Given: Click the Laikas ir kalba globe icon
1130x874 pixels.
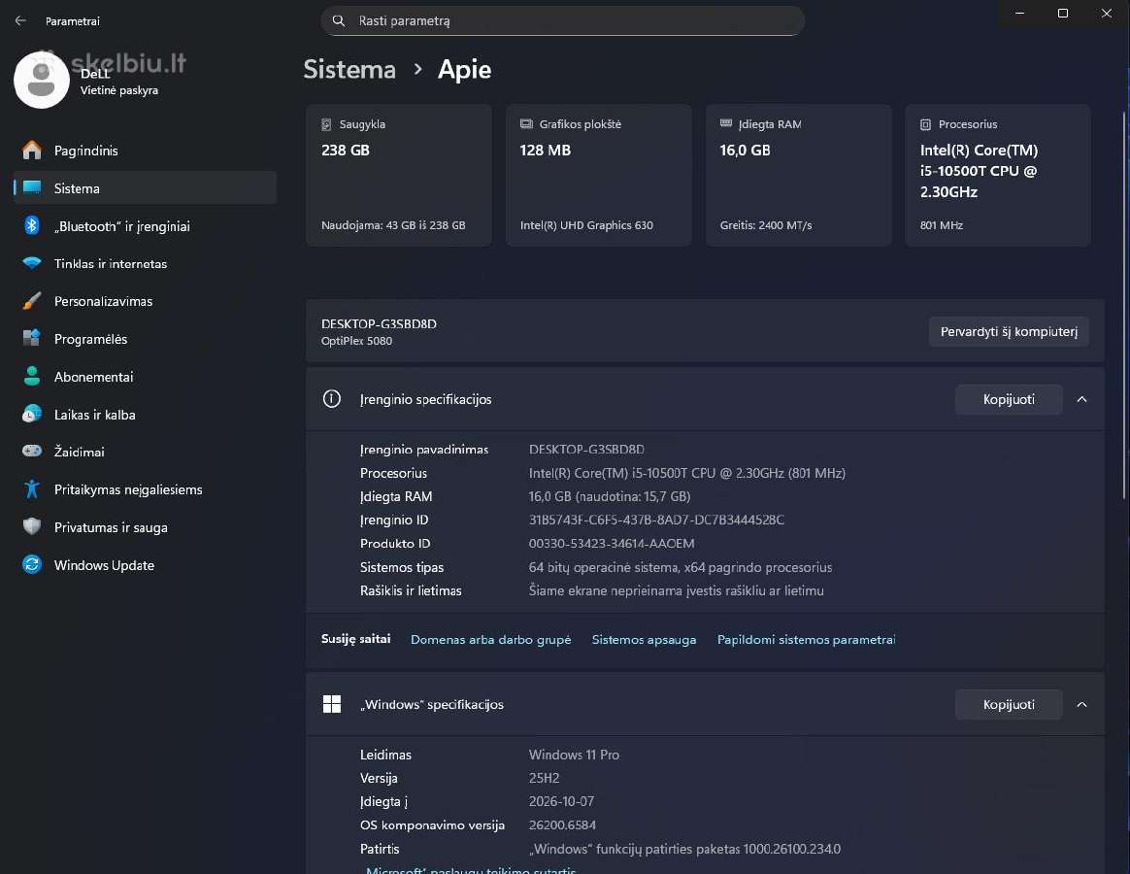Looking at the screenshot, I should pos(32,414).
